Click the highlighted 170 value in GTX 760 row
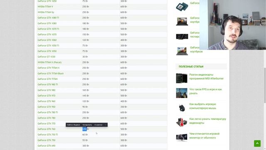Screen dimensions: 266x150 point(84,129)
